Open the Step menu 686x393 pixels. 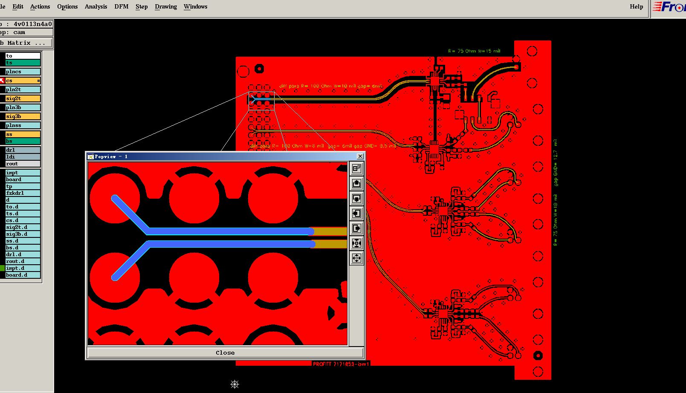click(x=142, y=6)
